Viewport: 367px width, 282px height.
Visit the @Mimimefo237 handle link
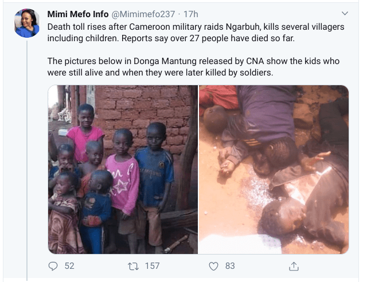pos(143,14)
